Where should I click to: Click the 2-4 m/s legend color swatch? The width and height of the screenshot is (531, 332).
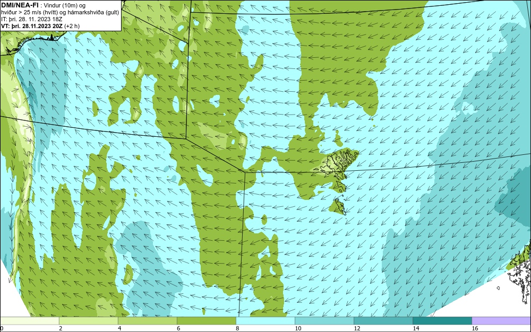tap(88, 321)
